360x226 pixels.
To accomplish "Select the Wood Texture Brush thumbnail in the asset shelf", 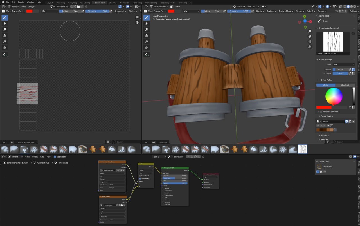I will [302, 149].
